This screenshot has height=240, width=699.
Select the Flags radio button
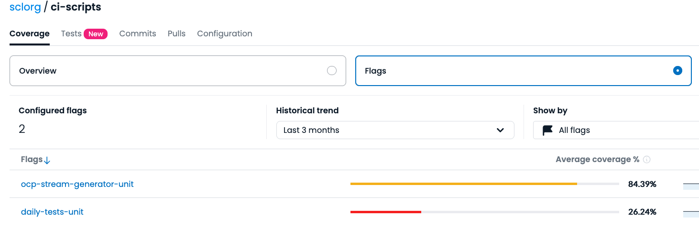[677, 71]
